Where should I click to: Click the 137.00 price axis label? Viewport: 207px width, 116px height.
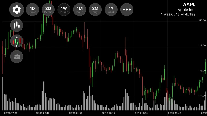click(202, 21)
